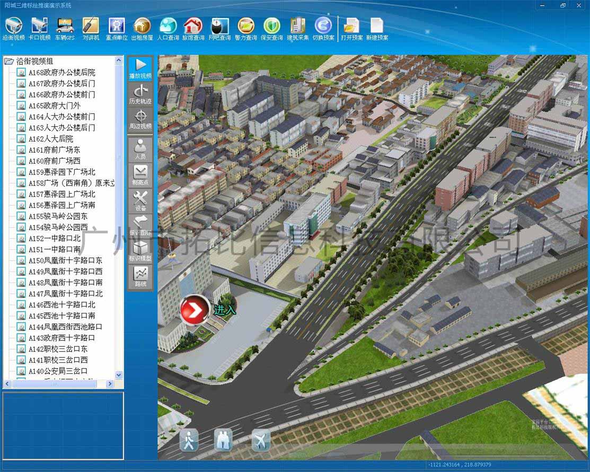Select camera A147凤凰街十字路口北
This screenshot has height=472, width=590.
(66, 294)
